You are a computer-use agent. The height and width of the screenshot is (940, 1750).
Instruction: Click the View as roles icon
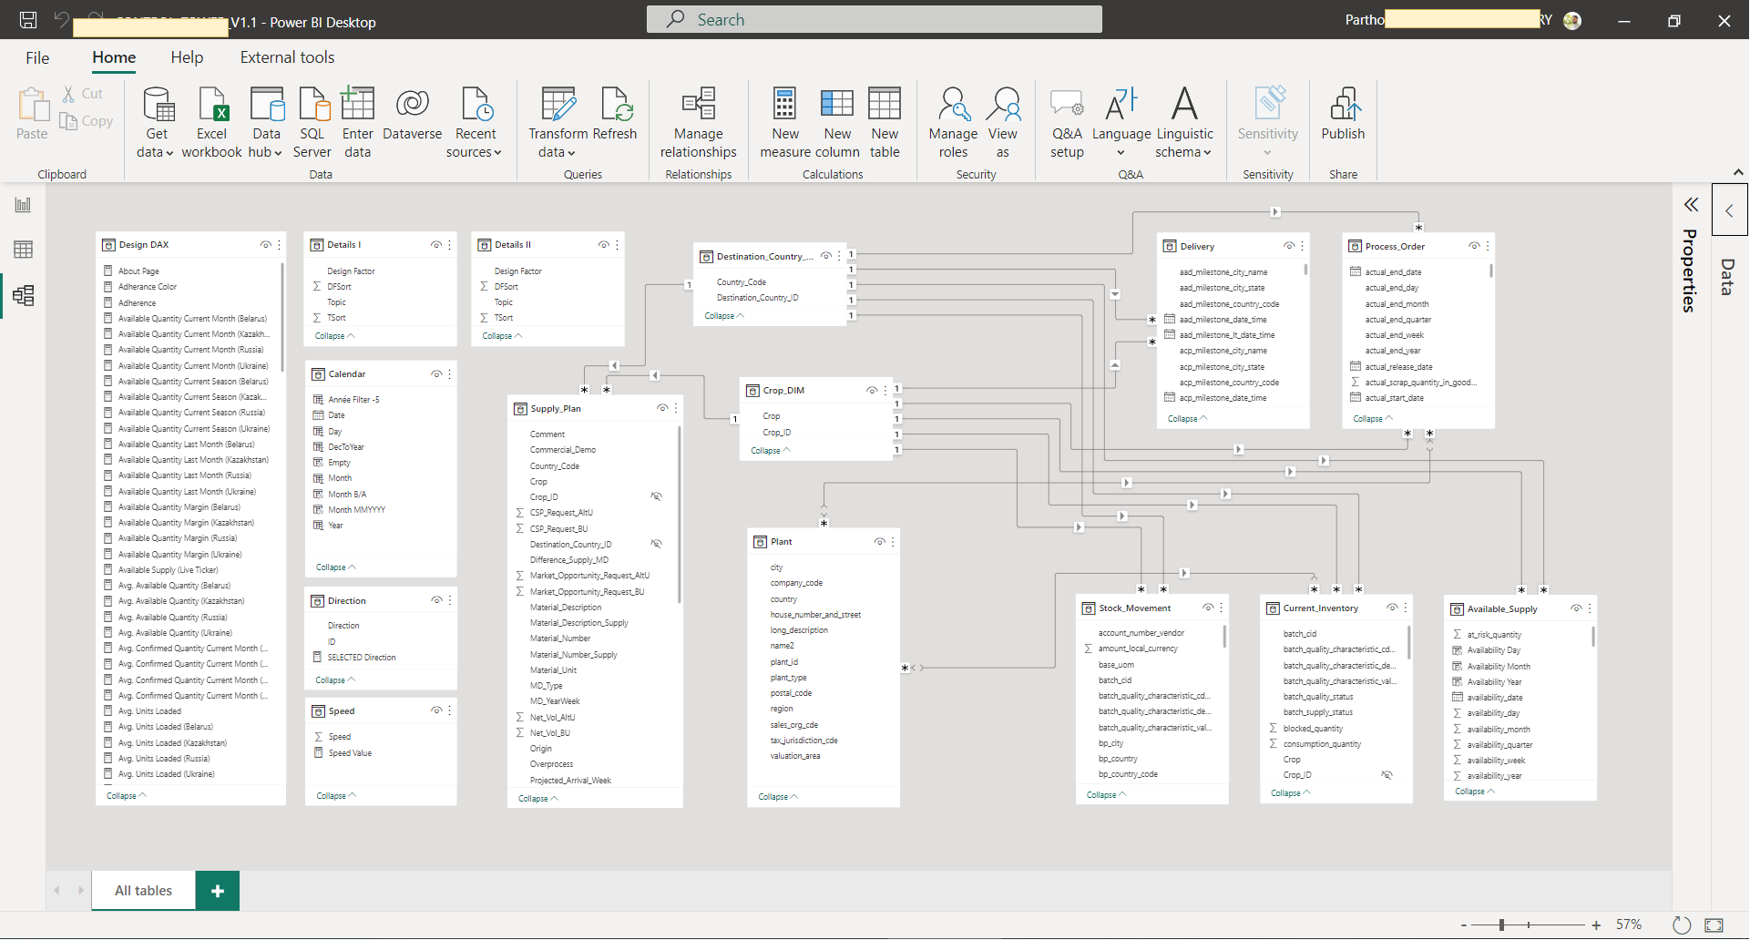(x=1003, y=123)
